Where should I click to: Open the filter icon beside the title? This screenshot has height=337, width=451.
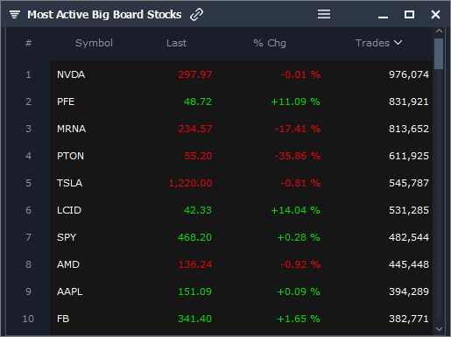(x=15, y=14)
